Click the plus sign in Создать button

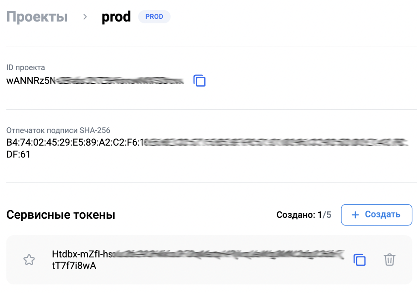[355, 215]
